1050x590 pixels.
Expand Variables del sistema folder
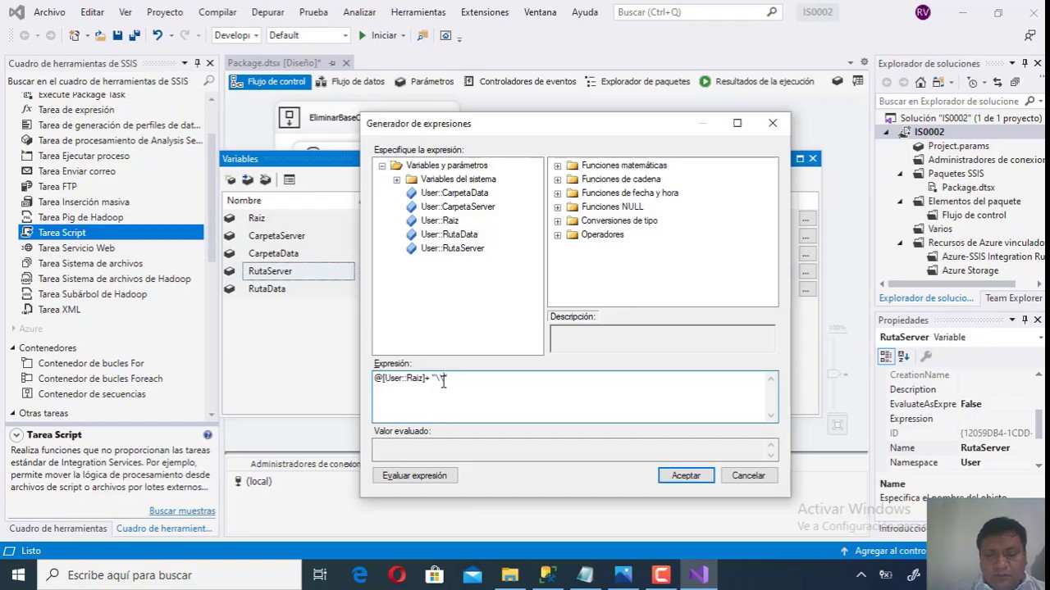click(397, 179)
